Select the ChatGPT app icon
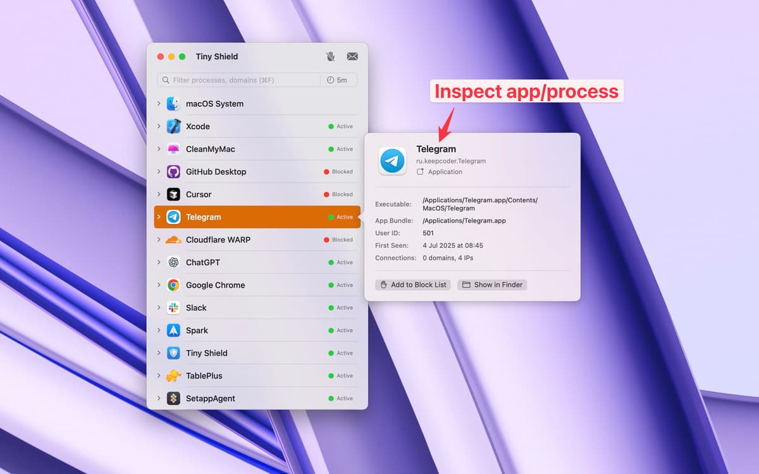Screen dimensions: 759x474 173,262
